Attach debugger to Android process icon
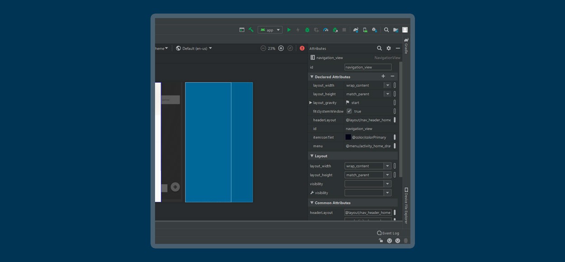This screenshot has width=565, height=262. click(335, 30)
